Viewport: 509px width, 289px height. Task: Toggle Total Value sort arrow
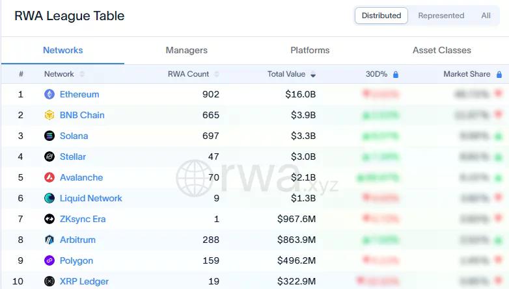[313, 75]
